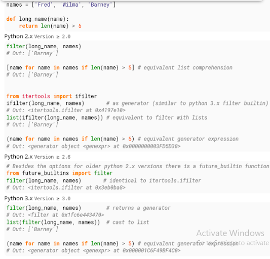The image size is (270, 259).
Task: Click the 'return len(name) > 5' line
Action: coord(50,26)
